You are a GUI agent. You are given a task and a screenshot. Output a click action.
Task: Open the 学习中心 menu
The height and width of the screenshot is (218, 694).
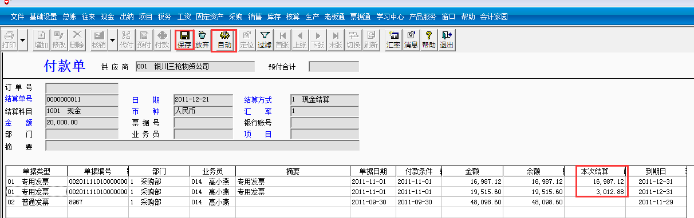[x=390, y=17]
